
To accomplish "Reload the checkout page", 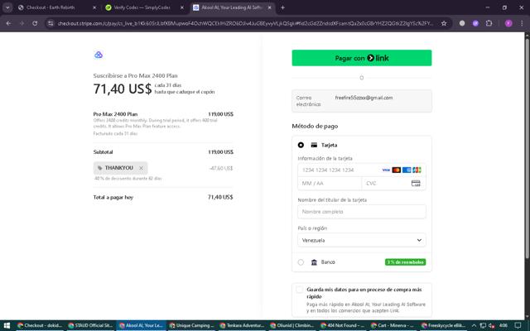I will point(35,23).
